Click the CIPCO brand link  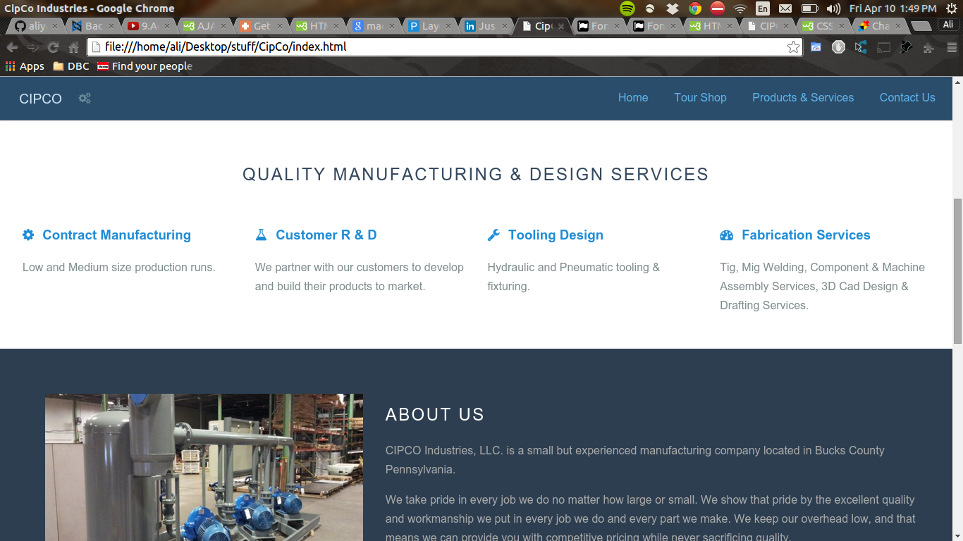41,99
